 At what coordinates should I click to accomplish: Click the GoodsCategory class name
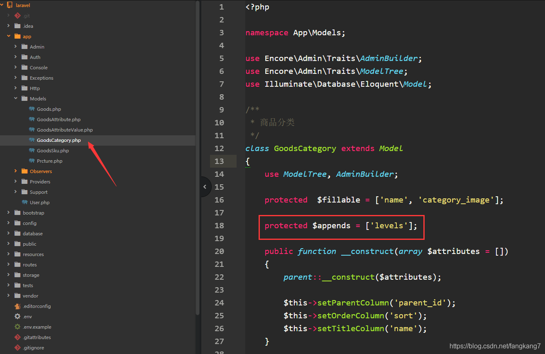click(305, 148)
